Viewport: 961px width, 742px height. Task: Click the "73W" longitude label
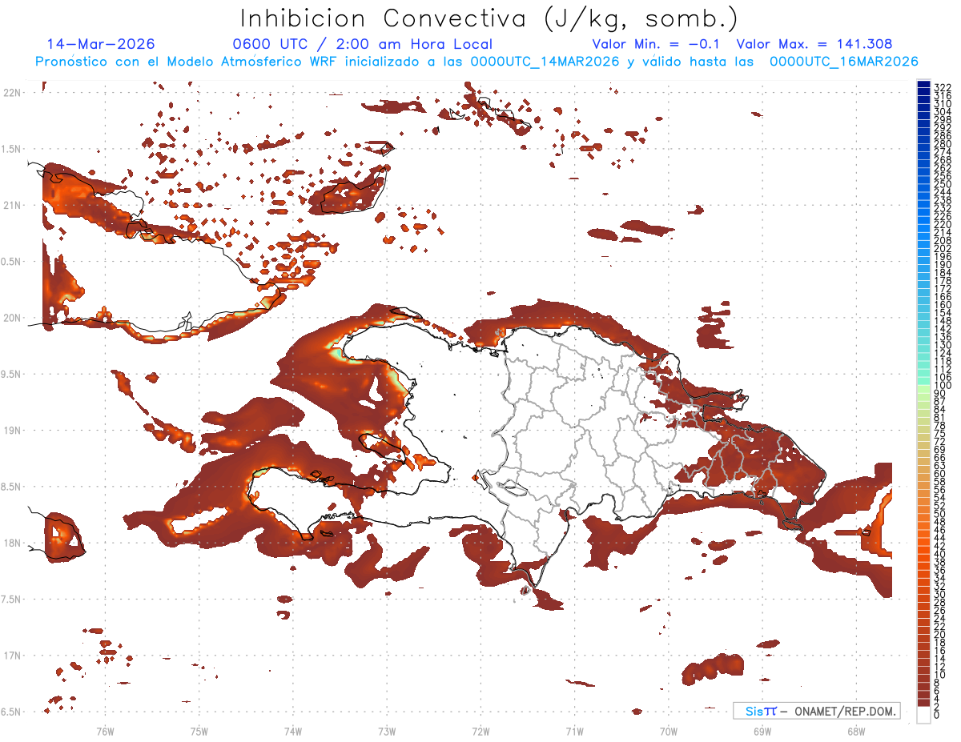coord(387,731)
